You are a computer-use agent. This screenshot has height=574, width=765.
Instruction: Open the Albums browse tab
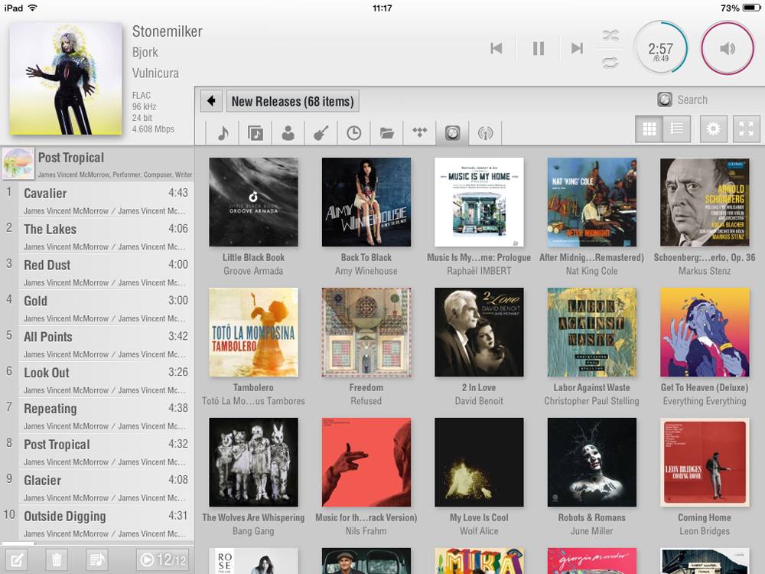point(256,132)
